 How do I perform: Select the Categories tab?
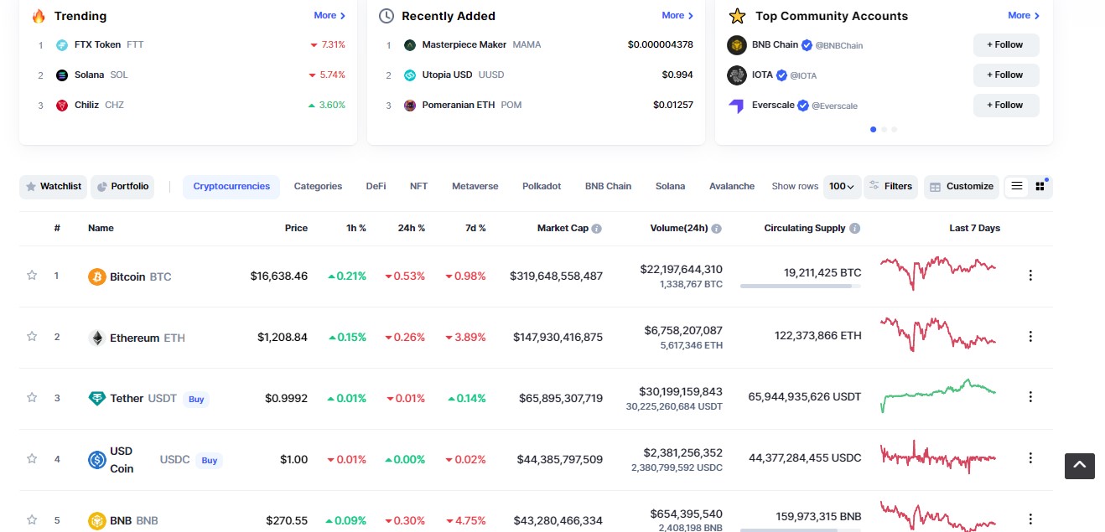[x=318, y=187]
